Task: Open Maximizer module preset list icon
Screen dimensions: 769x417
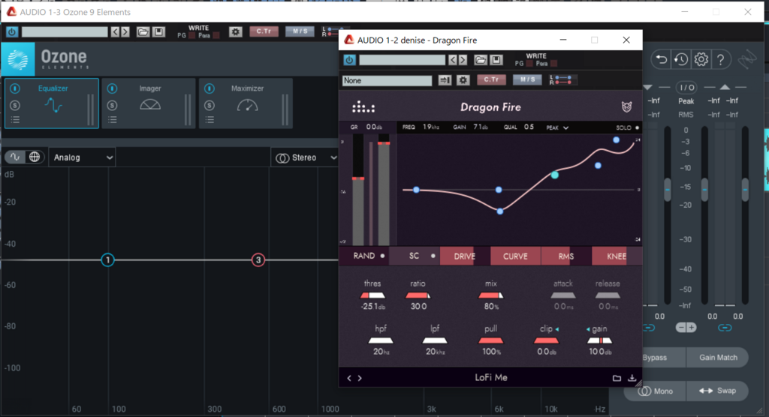Action: pyautogui.click(x=210, y=119)
